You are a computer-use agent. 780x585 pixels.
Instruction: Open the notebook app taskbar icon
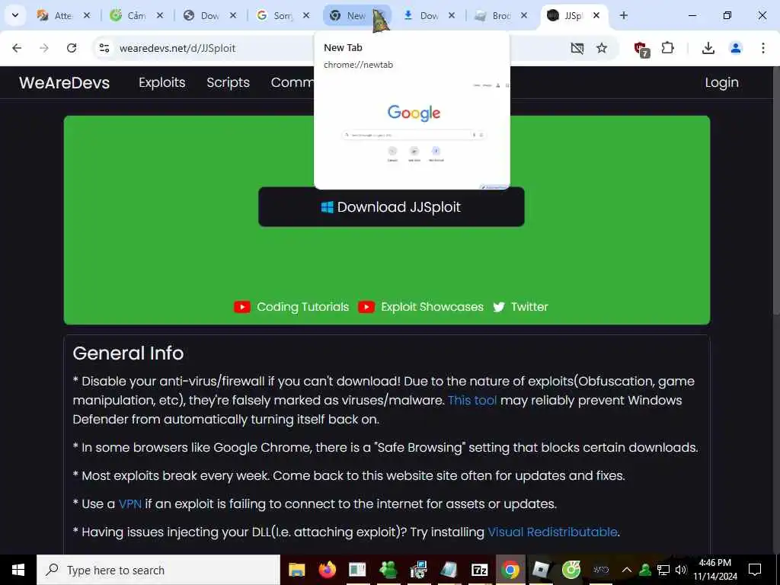[x=449, y=570]
